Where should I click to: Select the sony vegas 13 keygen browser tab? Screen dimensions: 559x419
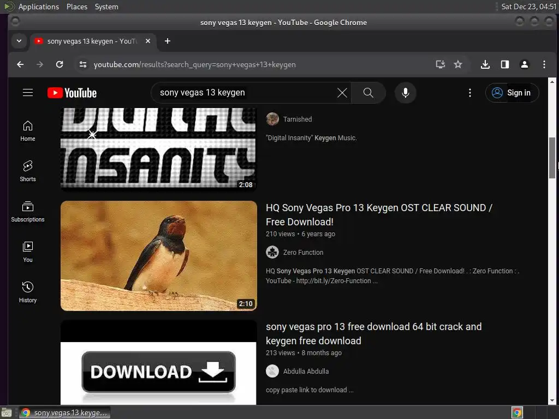tap(93, 41)
